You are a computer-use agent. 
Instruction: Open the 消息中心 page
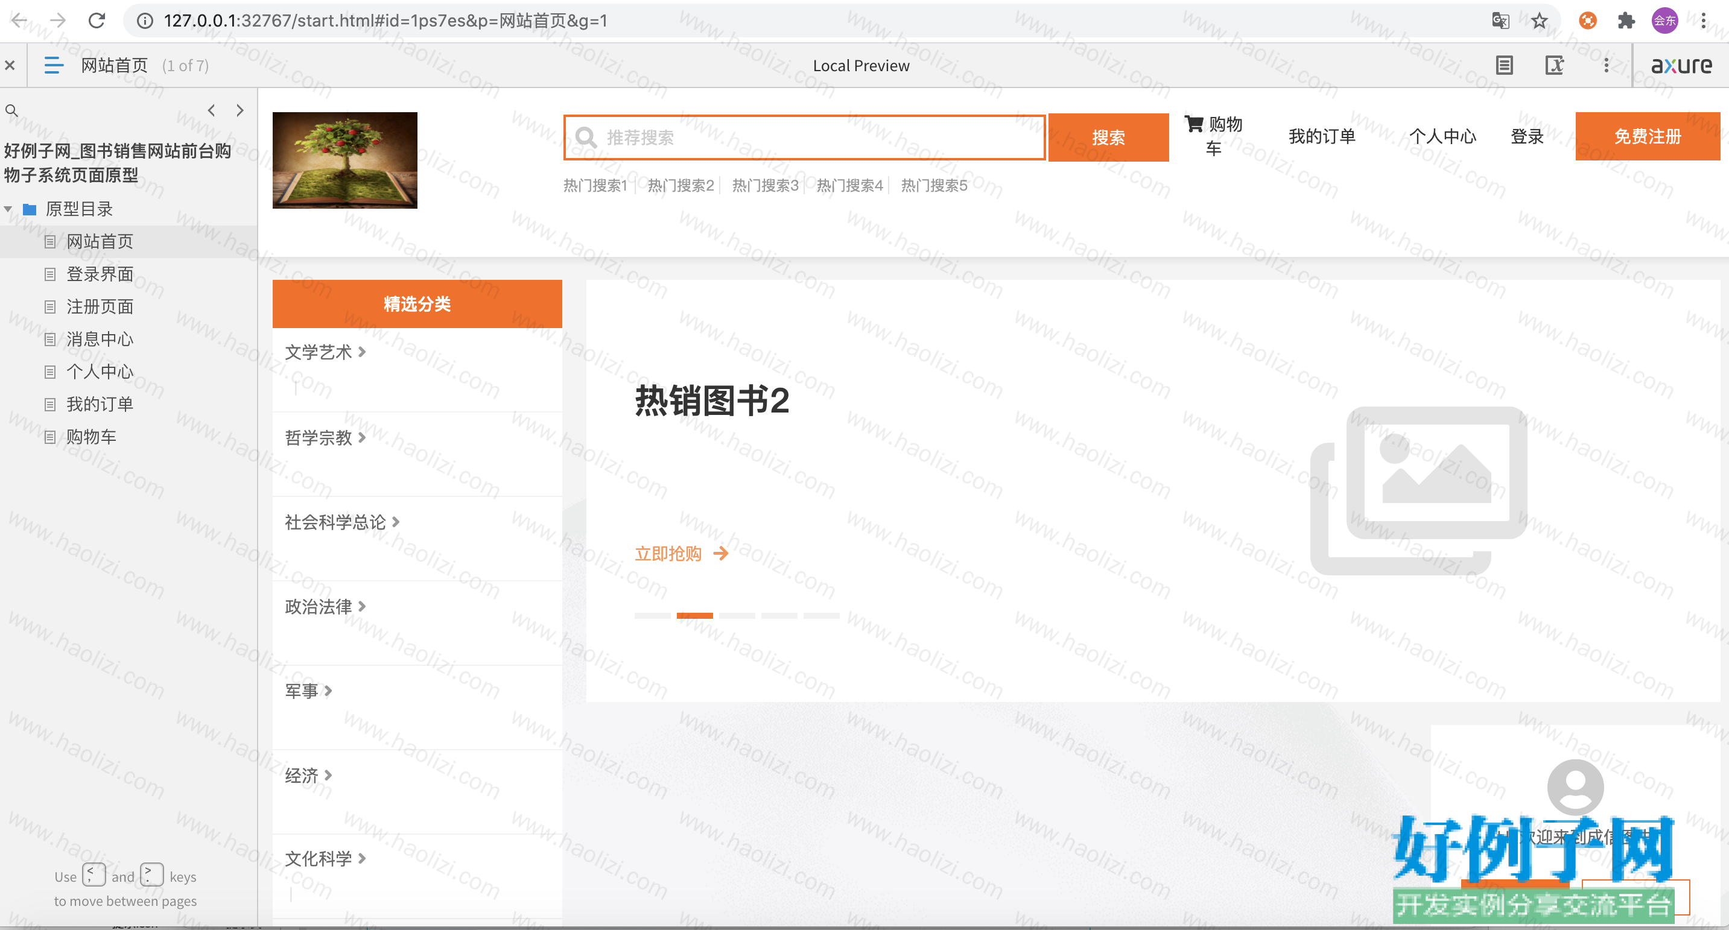tap(100, 340)
